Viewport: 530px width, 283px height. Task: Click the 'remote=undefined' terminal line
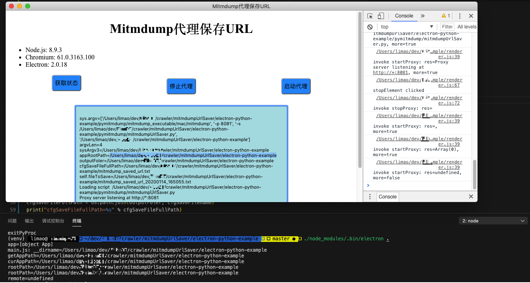(x=31, y=279)
